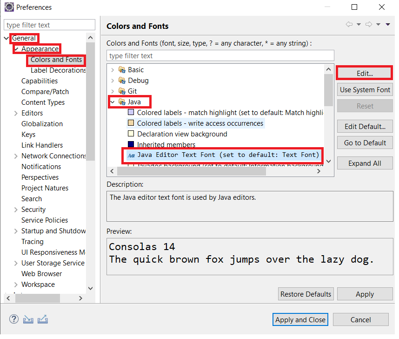The image size is (399, 339).
Task: Select Workspace in the left sidebar
Action: pyautogui.click(x=38, y=284)
